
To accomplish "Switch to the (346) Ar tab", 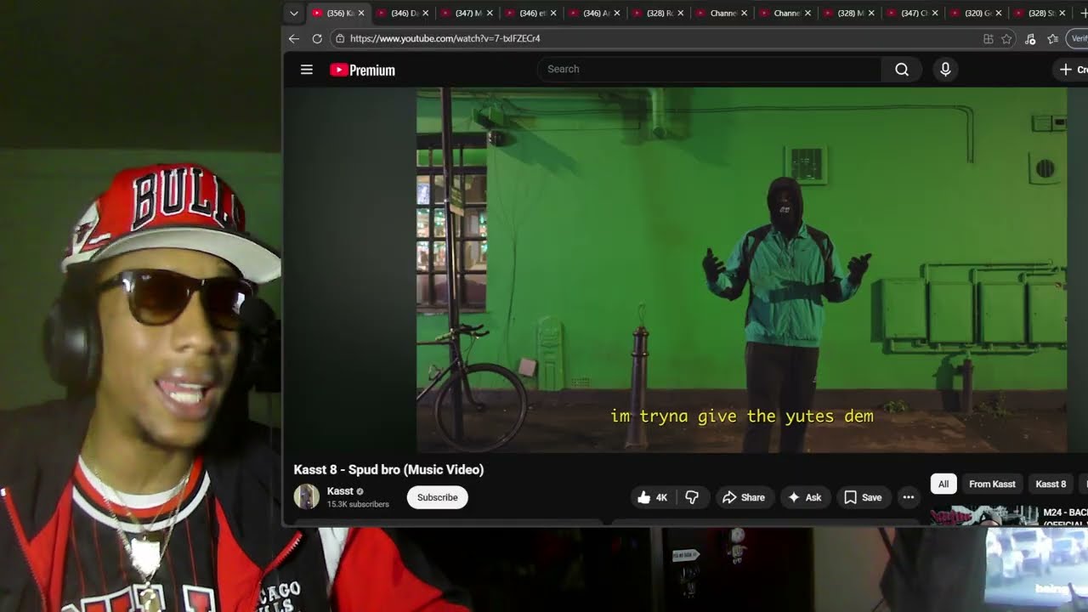I will 593,13.
